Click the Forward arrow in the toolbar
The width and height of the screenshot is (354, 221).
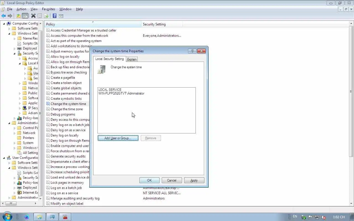tap(10, 16)
